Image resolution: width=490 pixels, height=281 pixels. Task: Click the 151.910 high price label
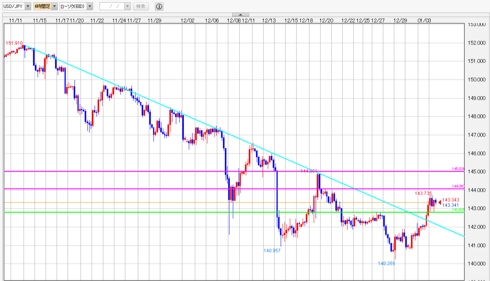tap(13, 43)
